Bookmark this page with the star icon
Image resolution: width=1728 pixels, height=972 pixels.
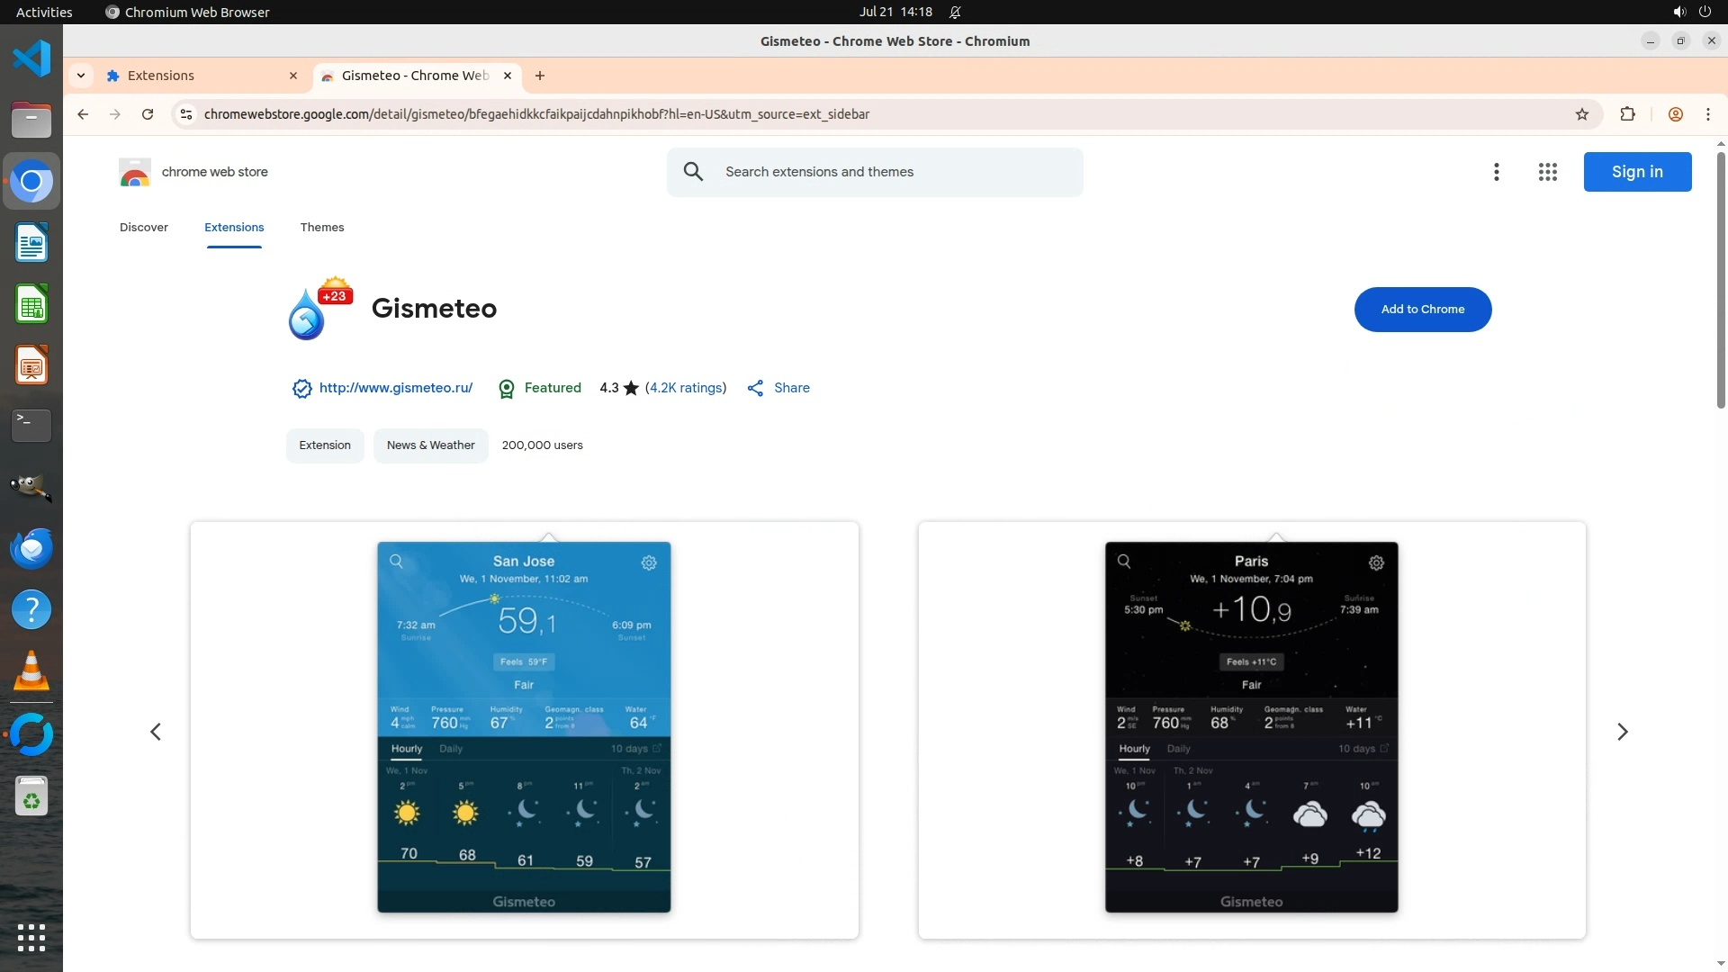click(1582, 114)
